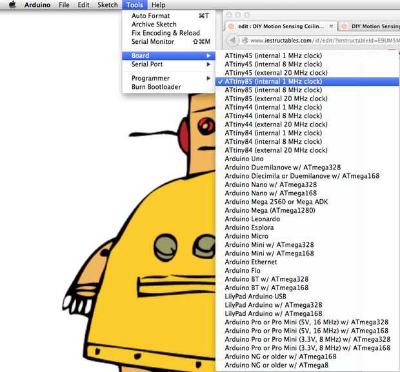Choose Arduino Duemilanove w/ ATmega328
The image size is (400, 372).
(307, 168)
